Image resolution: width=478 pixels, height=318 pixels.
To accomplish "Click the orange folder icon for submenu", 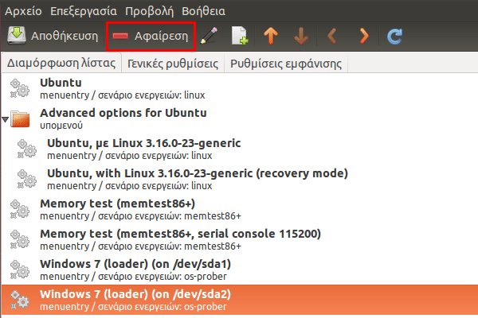I will [20, 118].
